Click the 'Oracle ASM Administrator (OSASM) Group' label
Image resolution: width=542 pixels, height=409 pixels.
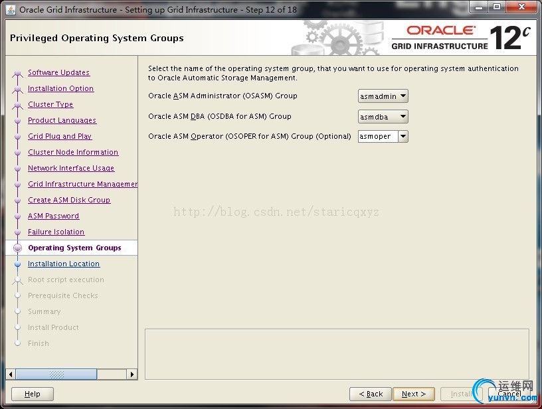coord(223,96)
